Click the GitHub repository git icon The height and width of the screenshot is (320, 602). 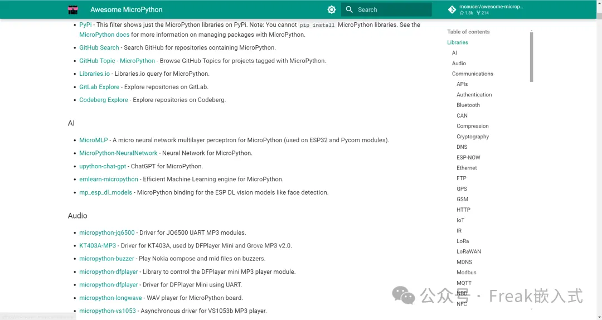coord(452,9)
